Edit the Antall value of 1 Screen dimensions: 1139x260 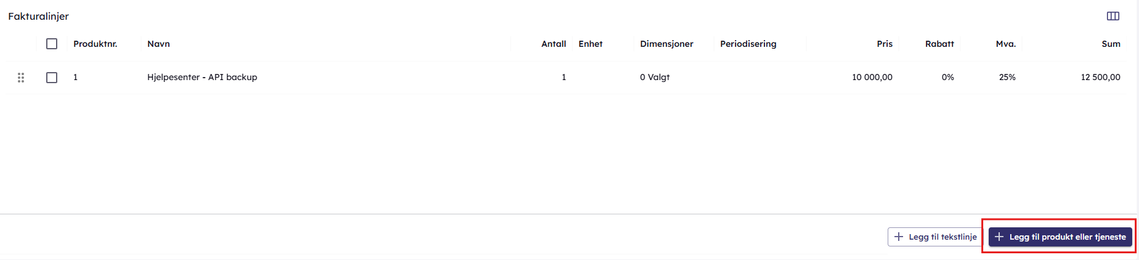tap(563, 78)
